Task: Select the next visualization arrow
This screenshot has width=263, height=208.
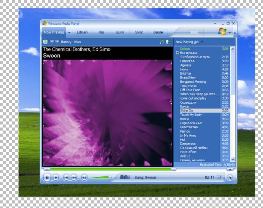Action: [57, 41]
